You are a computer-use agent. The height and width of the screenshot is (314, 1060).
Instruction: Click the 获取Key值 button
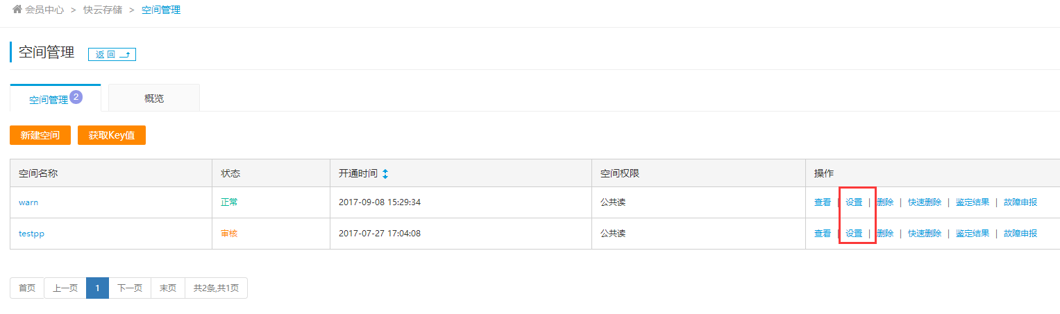(x=112, y=135)
